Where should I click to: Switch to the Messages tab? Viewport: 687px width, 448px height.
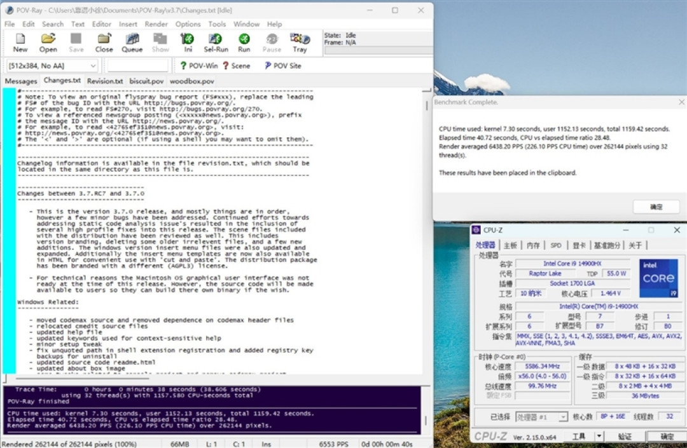(x=20, y=81)
